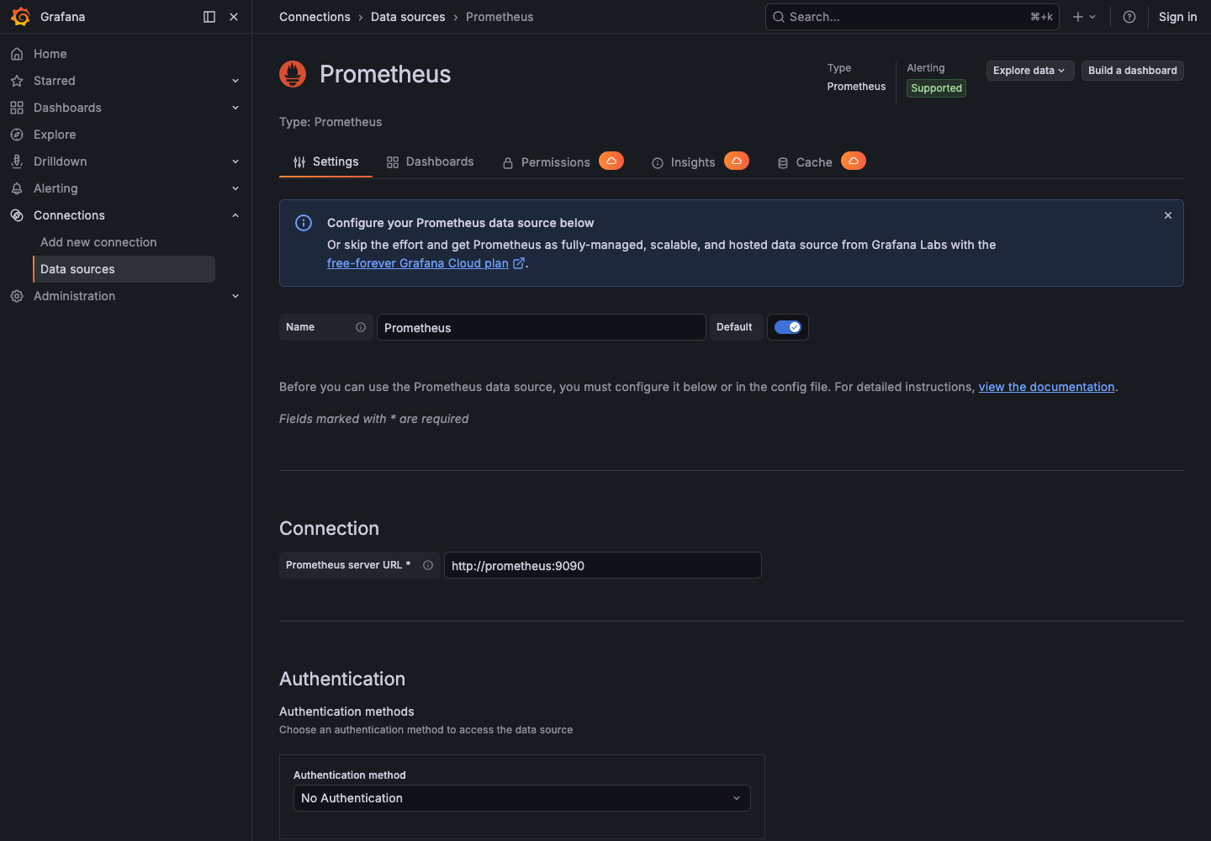Image resolution: width=1211 pixels, height=841 pixels.
Task: Click the Administration gear icon
Action: [17, 296]
